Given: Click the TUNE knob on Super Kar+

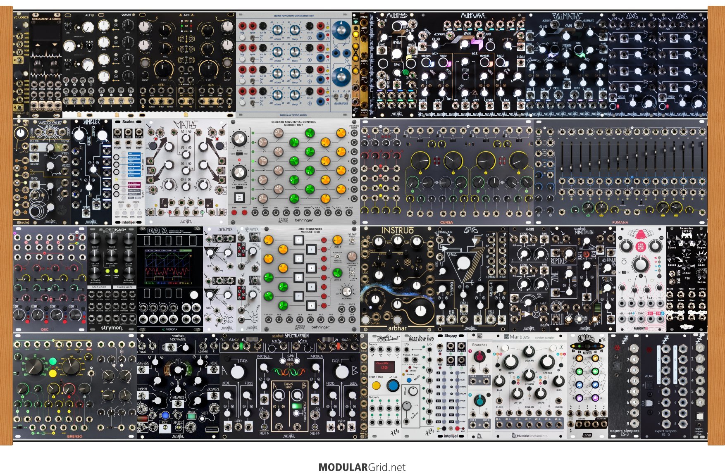Looking at the screenshot, I should point(112,239).
